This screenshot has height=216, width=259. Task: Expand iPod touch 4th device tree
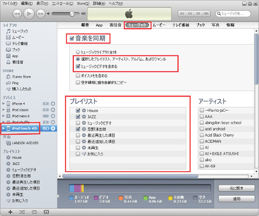(4, 128)
